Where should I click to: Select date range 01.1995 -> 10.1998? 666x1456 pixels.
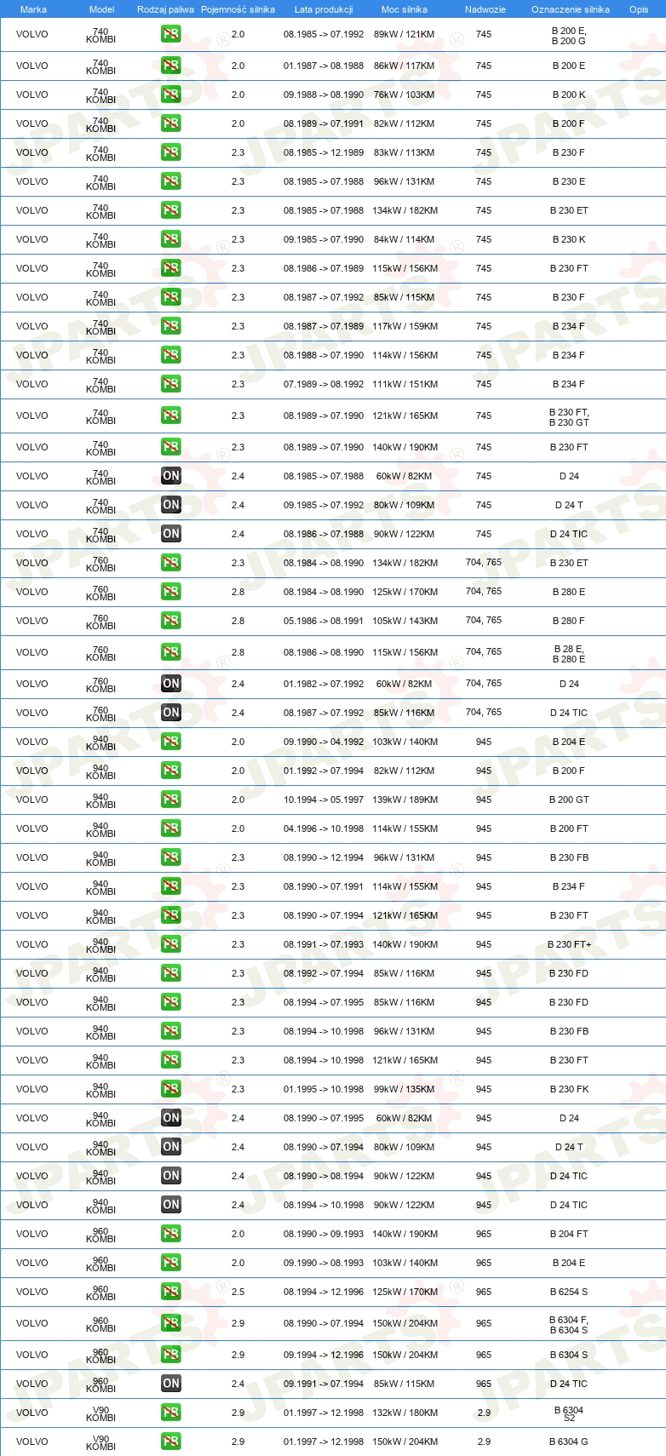(324, 1089)
